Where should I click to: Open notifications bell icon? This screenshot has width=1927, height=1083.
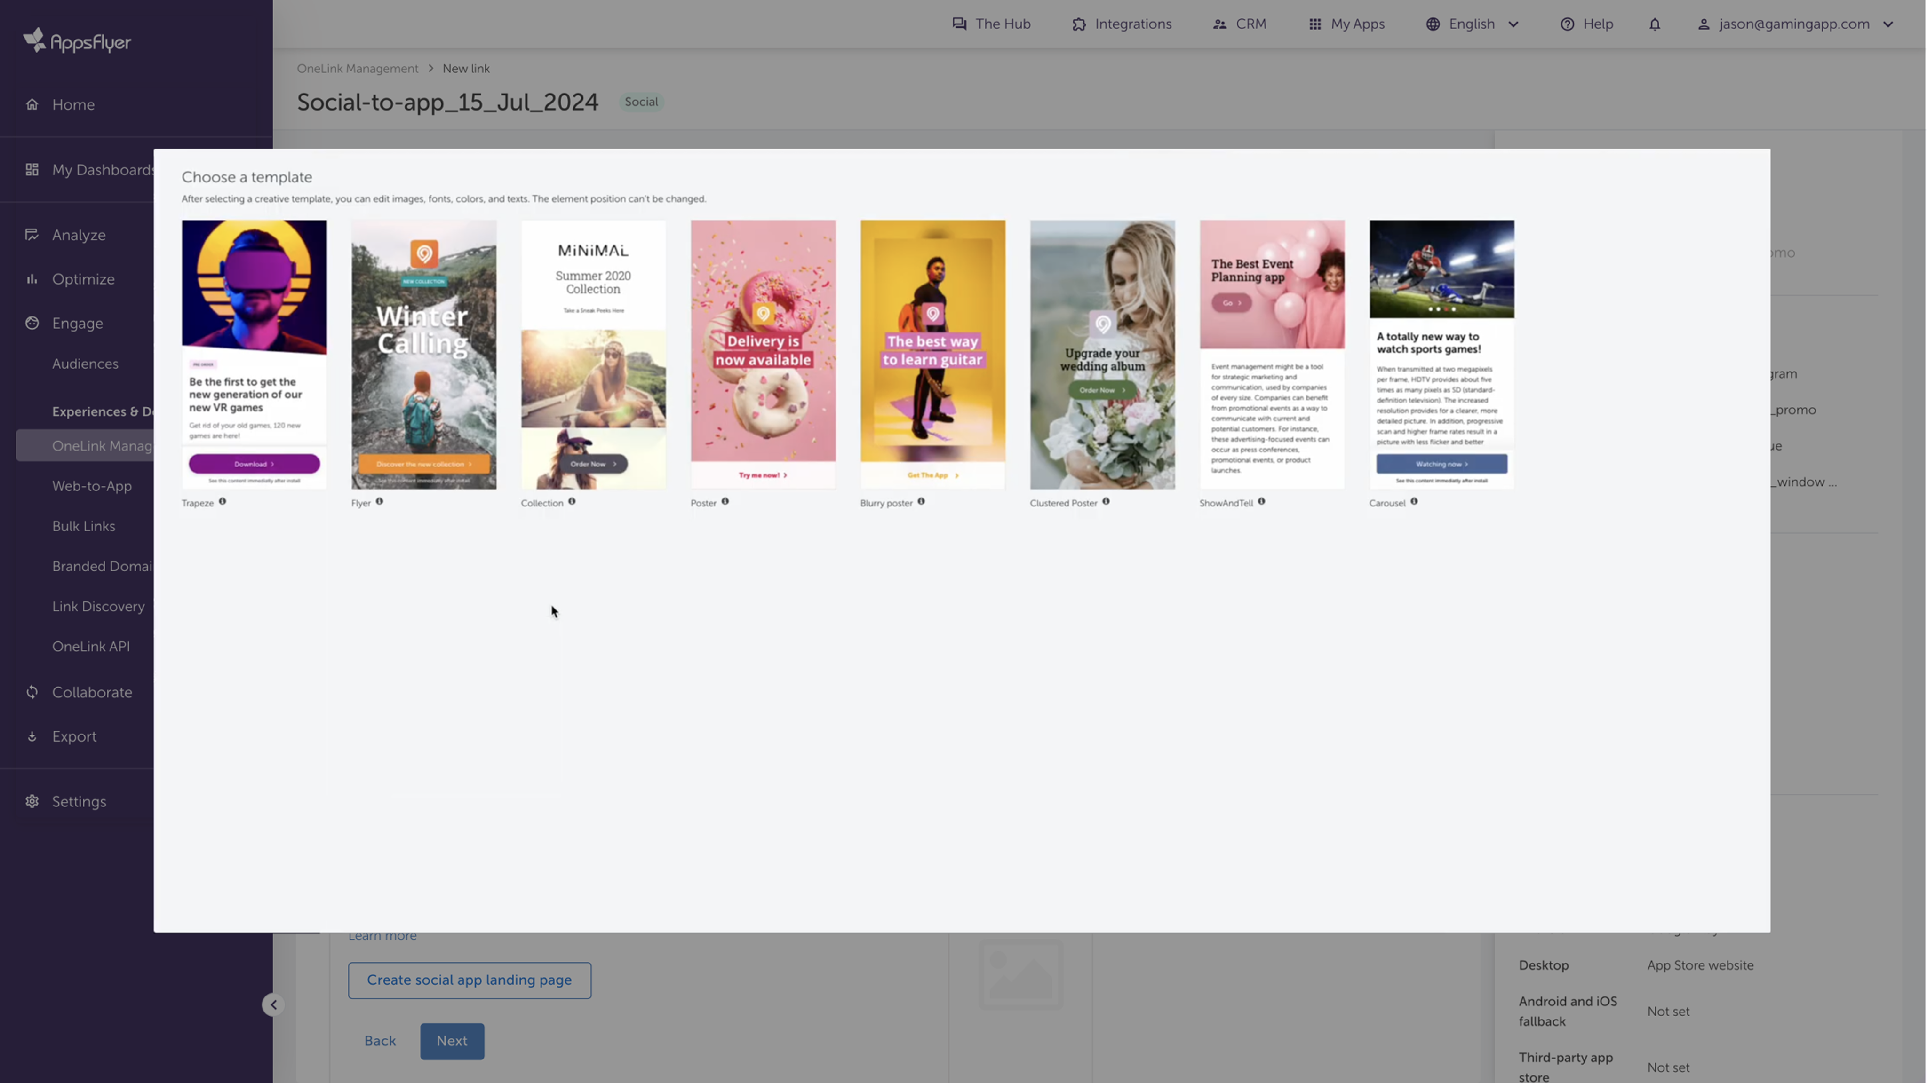point(1655,24)
